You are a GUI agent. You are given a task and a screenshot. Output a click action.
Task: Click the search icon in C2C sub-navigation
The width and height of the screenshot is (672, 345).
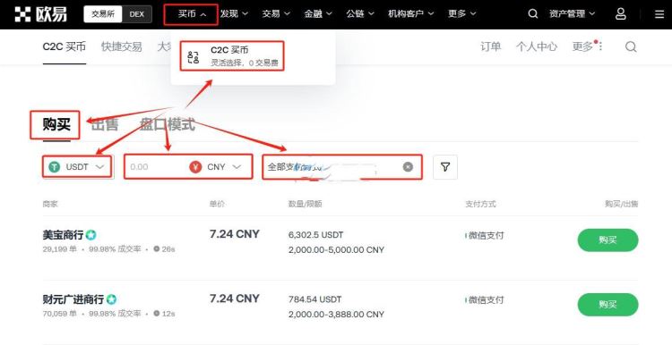(x=631, y=46)
